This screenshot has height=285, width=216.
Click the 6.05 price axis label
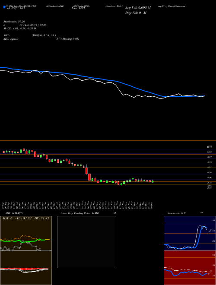(x=209, y=152)
